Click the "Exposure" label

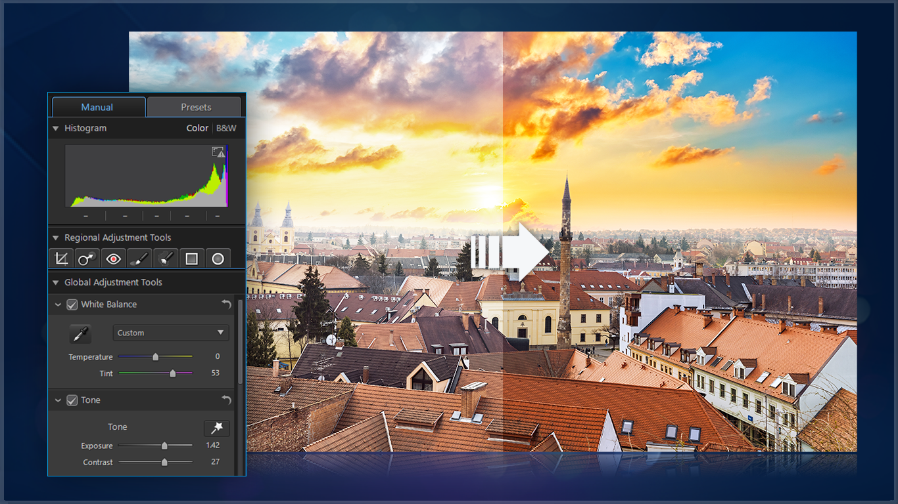coord(97,446)
